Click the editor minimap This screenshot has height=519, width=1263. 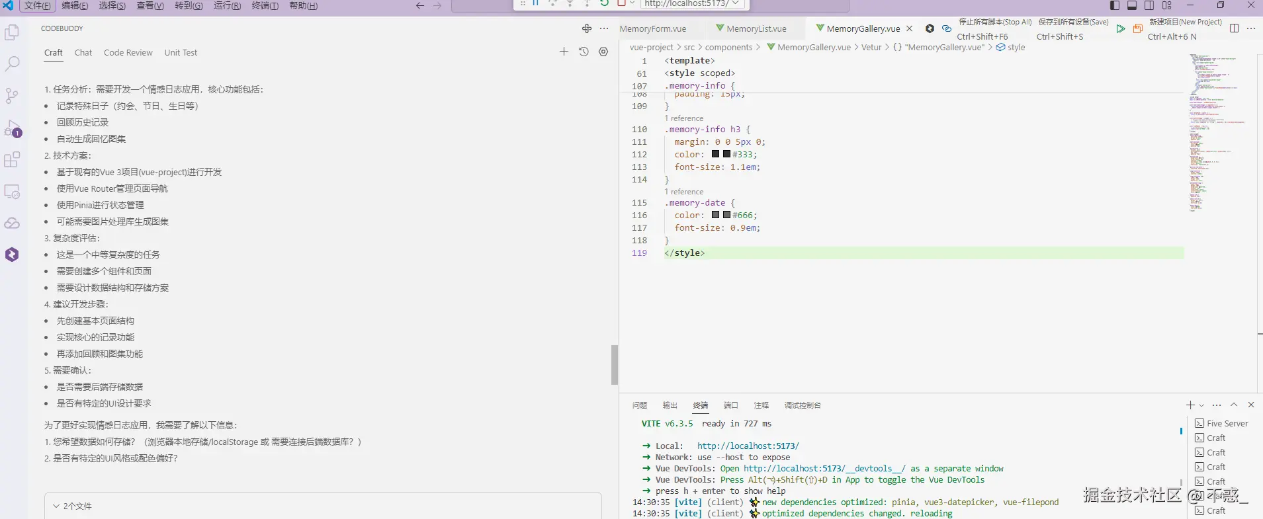[x=1217, y=132]
